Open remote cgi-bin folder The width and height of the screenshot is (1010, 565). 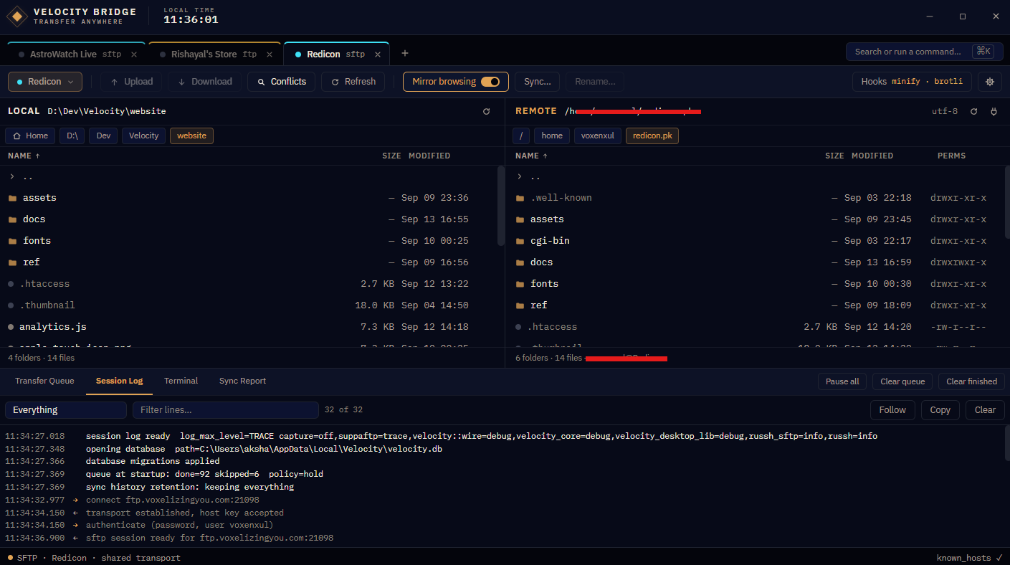coord(754,241)
